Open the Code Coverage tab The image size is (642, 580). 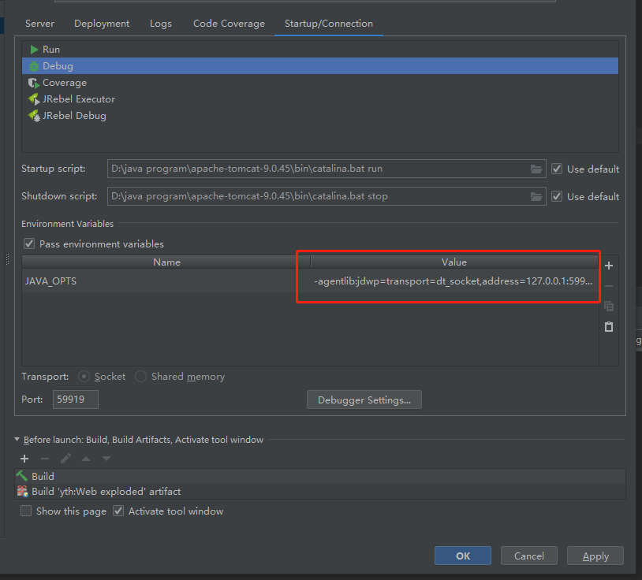(229, 24)
